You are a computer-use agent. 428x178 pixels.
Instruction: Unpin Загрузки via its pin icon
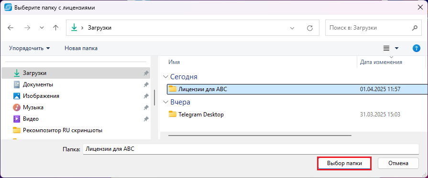pos(146,73)
